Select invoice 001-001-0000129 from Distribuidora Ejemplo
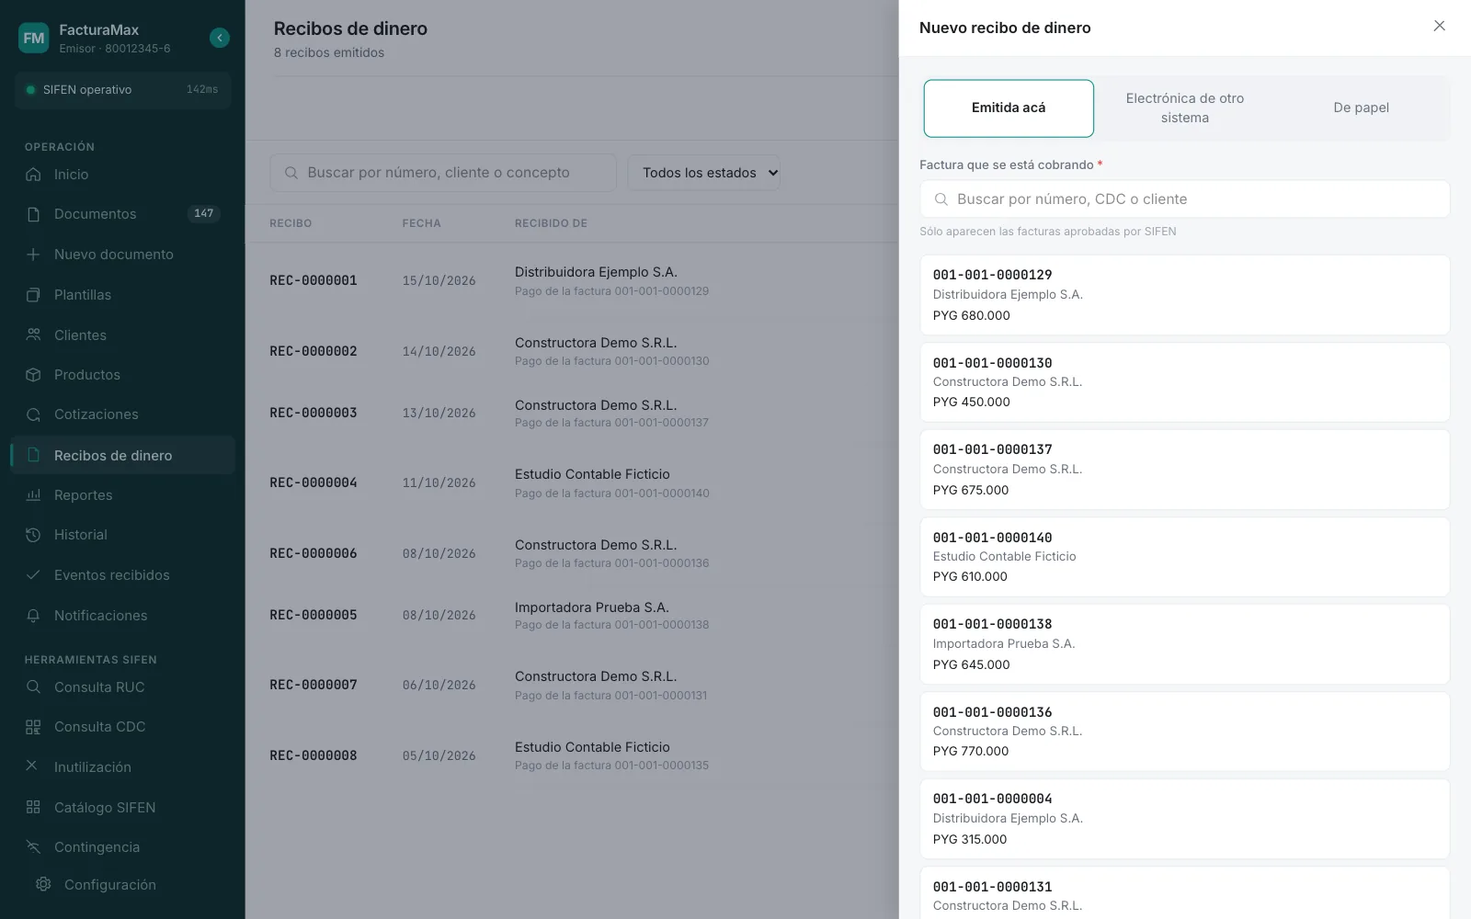1471x919 pixels. click(x=1184, y=295)
